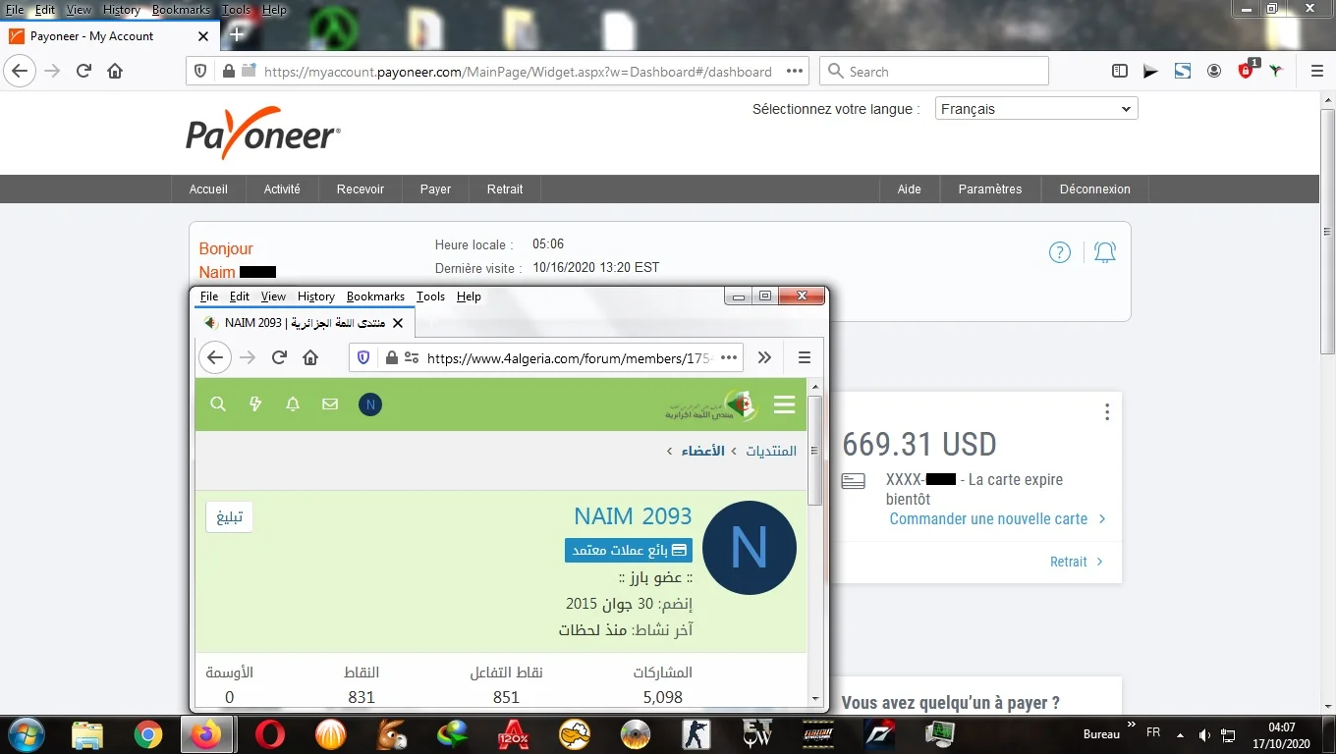Click Commander une nouvelle carte link

[988, 518]
